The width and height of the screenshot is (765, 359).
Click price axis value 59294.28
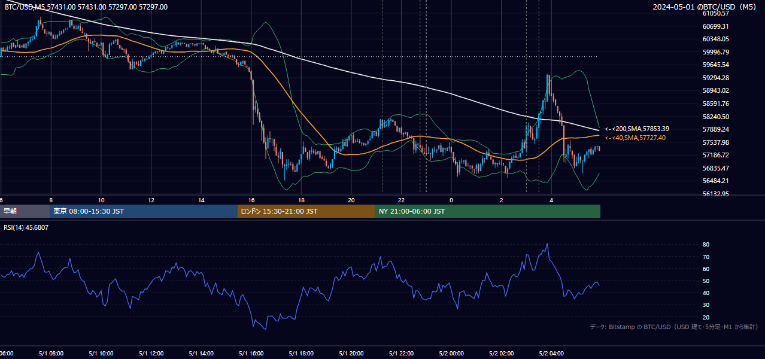[x=716, y=78]
